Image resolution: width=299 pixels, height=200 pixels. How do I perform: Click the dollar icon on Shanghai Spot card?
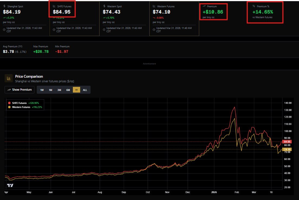[4, 6]
